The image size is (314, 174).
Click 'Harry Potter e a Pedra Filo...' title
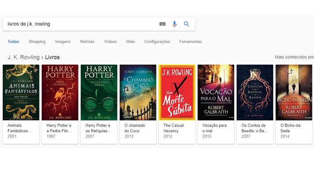tap(59, 128)
